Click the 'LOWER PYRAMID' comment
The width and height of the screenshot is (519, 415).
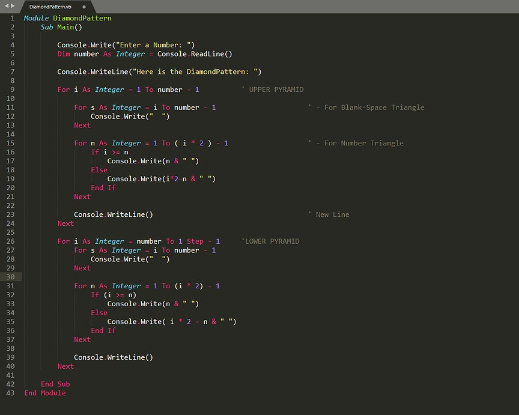click(271, 241)
